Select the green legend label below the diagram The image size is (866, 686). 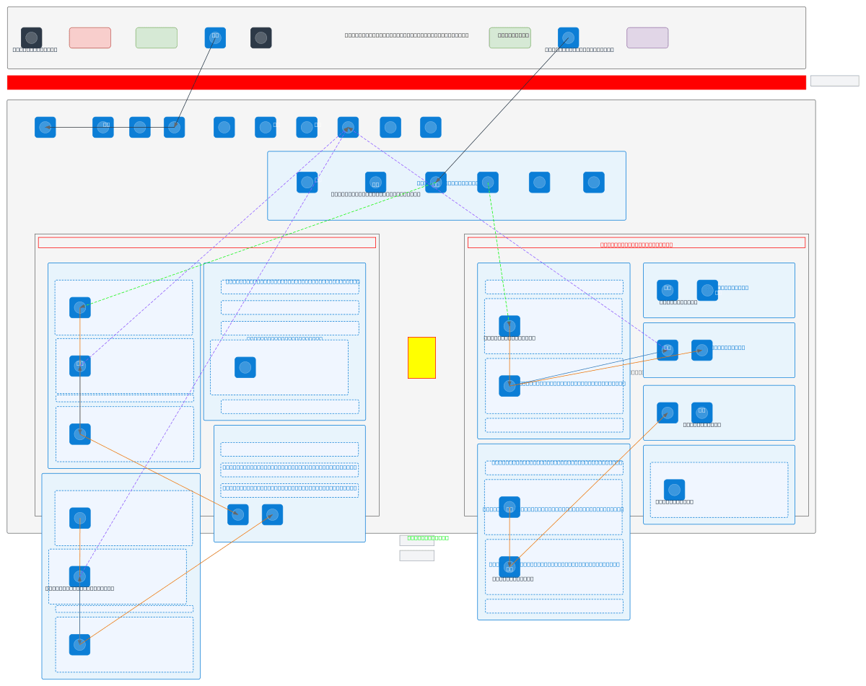coord(427,538)
